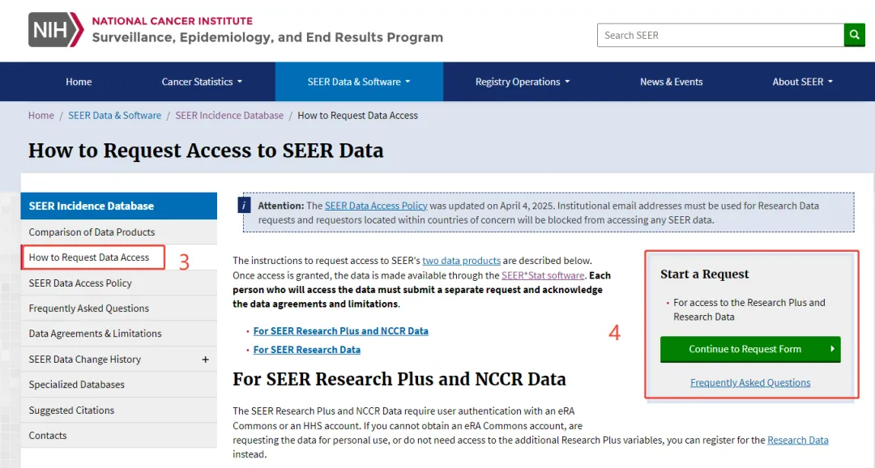Screen dimensions: 875x468
Task: Click the blue attention info icon
Action: click(245, 205)
